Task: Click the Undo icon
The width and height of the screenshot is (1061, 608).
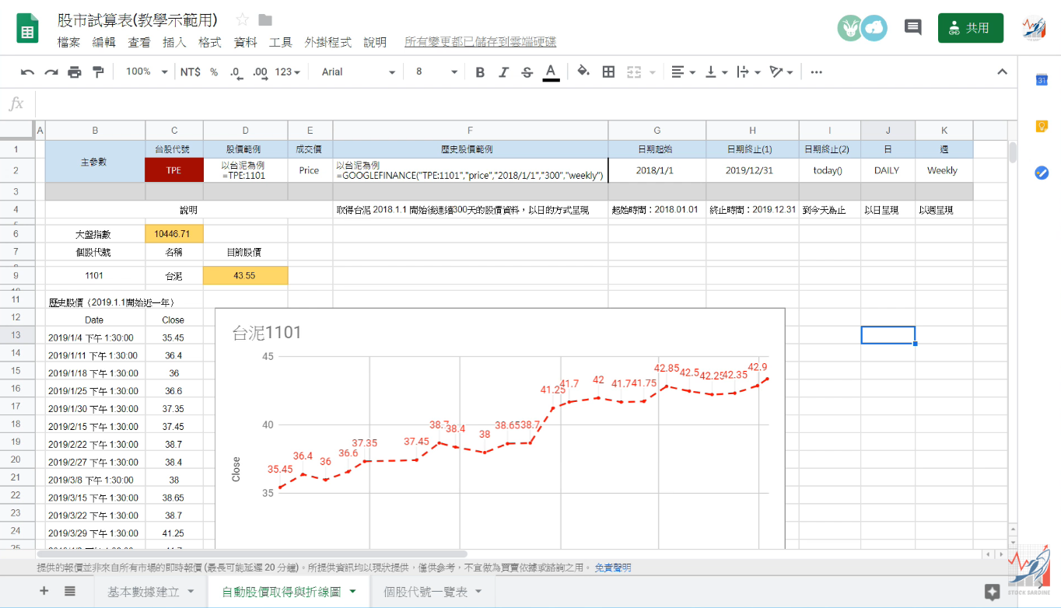Action: (x=28, y=72)
